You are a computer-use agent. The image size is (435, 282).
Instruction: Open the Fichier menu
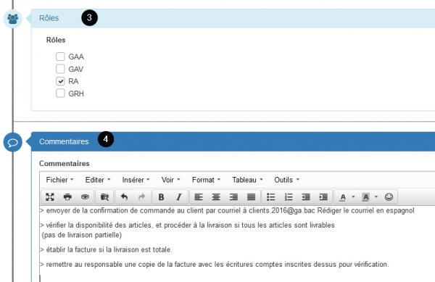[x=59, y=180]
